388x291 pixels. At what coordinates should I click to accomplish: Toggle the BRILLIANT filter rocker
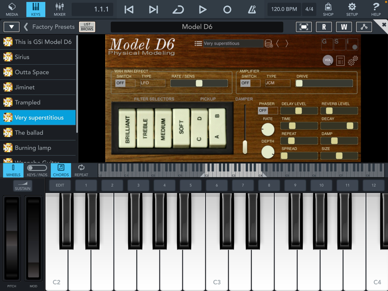pyautogui.click(x=127, y=129)
